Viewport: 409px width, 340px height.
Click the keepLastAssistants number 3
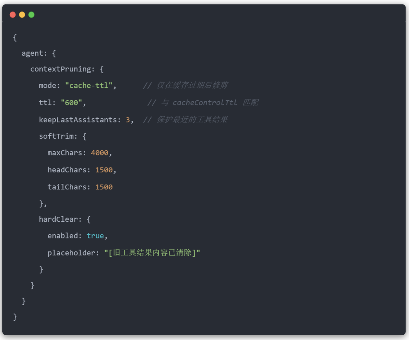[128, 120]
